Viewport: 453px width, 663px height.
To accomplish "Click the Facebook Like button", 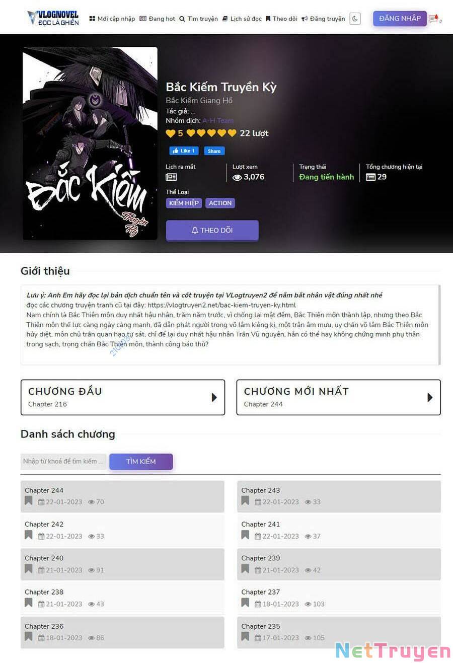I will pyautogui.click(x=184, y=151).
